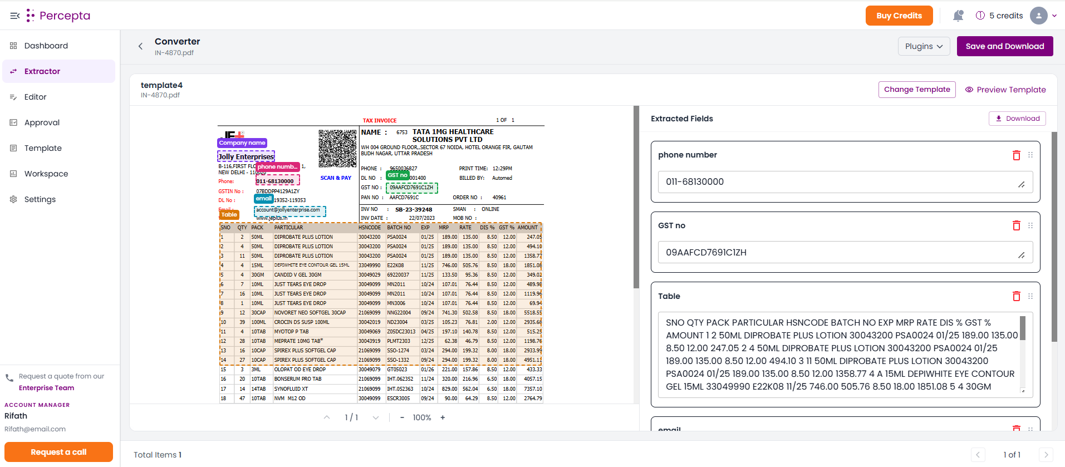Edit the phone number value field

(845, 182)
